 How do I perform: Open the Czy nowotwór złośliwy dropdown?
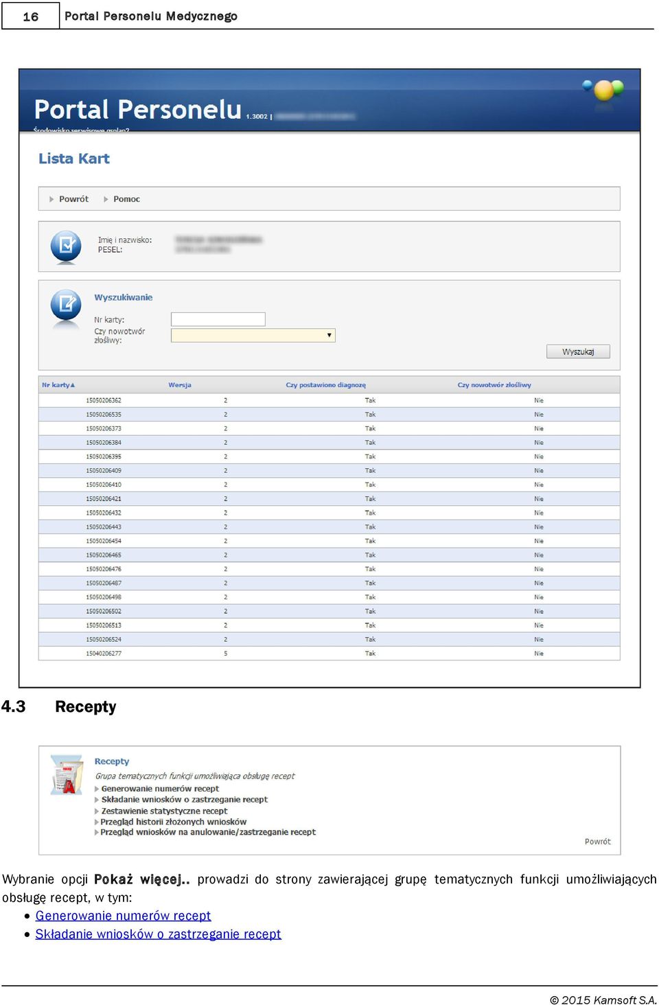point(253,335)
